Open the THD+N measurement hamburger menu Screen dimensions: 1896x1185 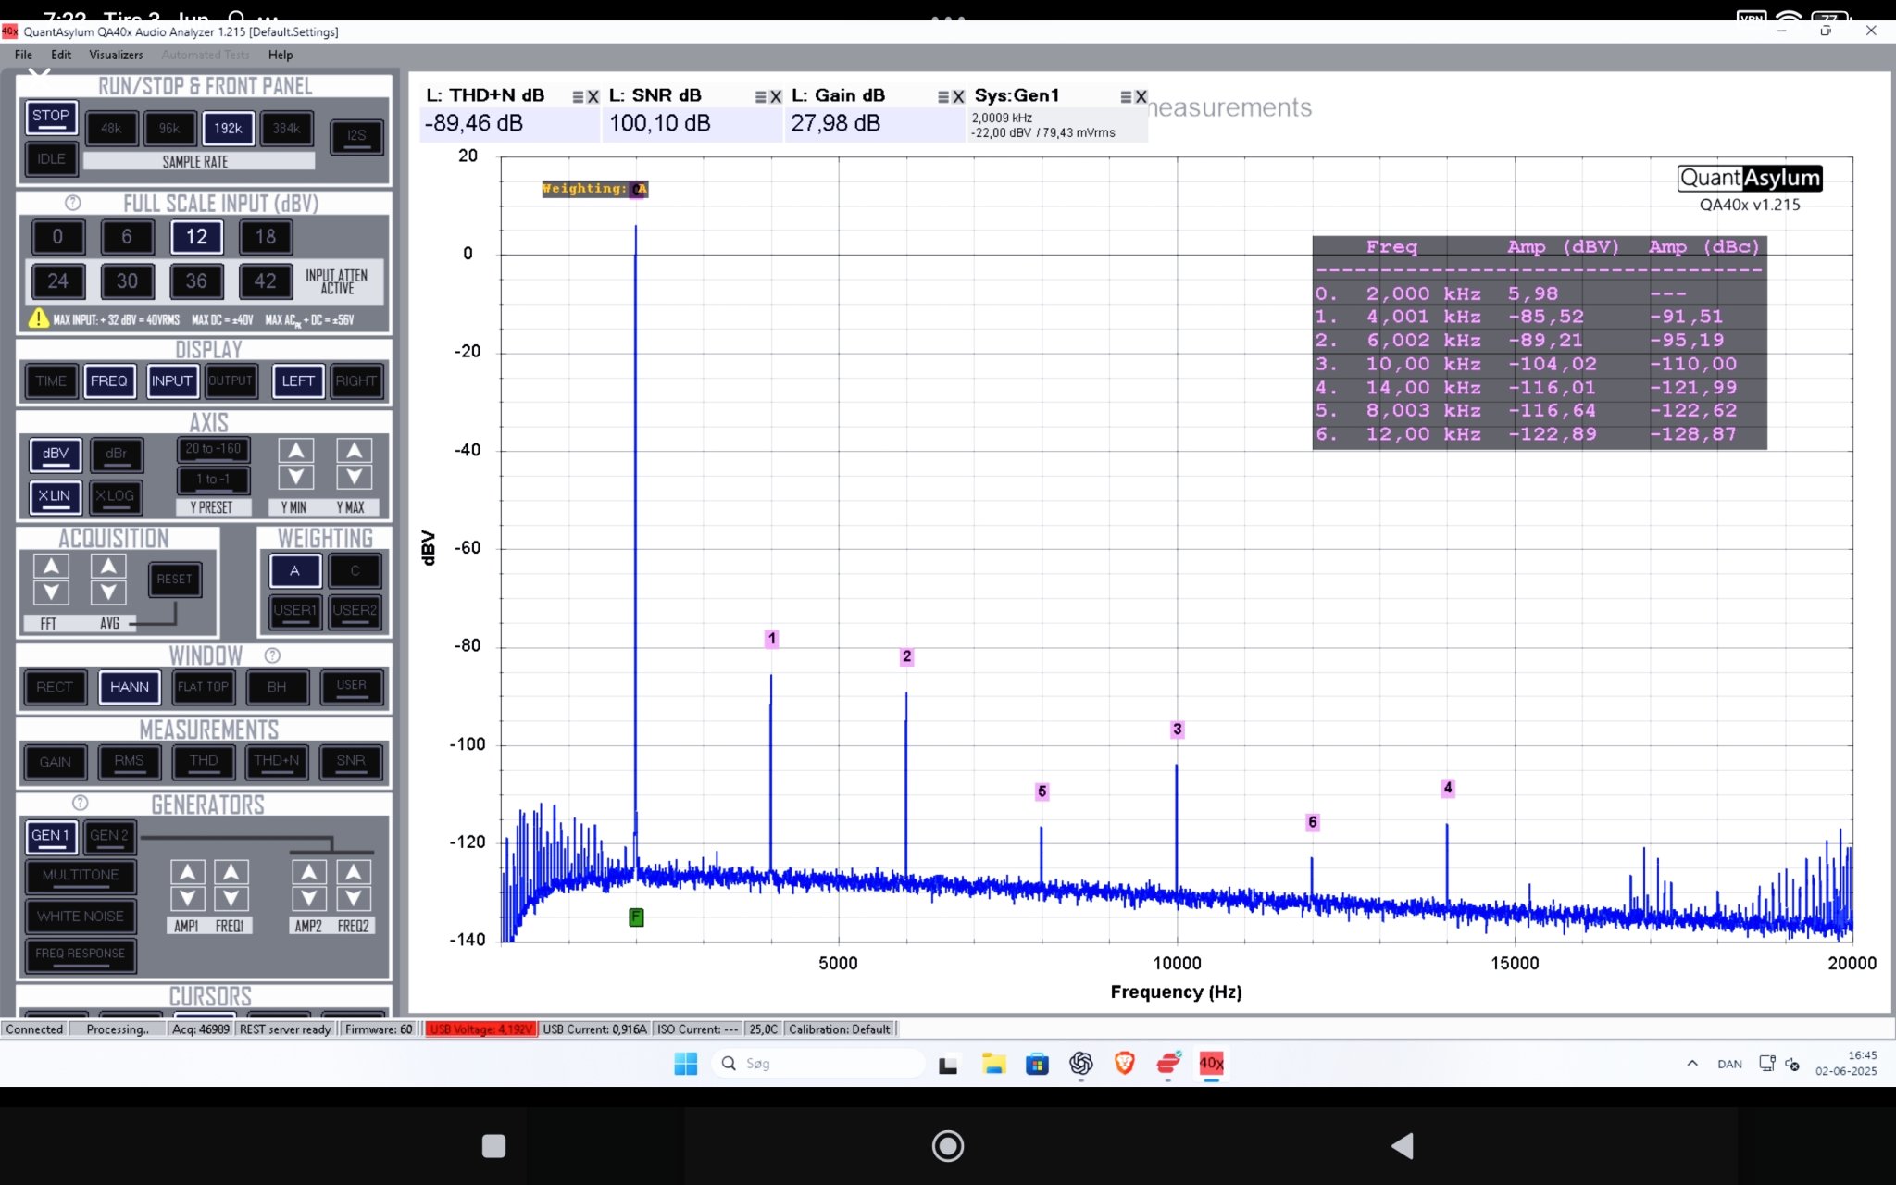click(578, 96)
